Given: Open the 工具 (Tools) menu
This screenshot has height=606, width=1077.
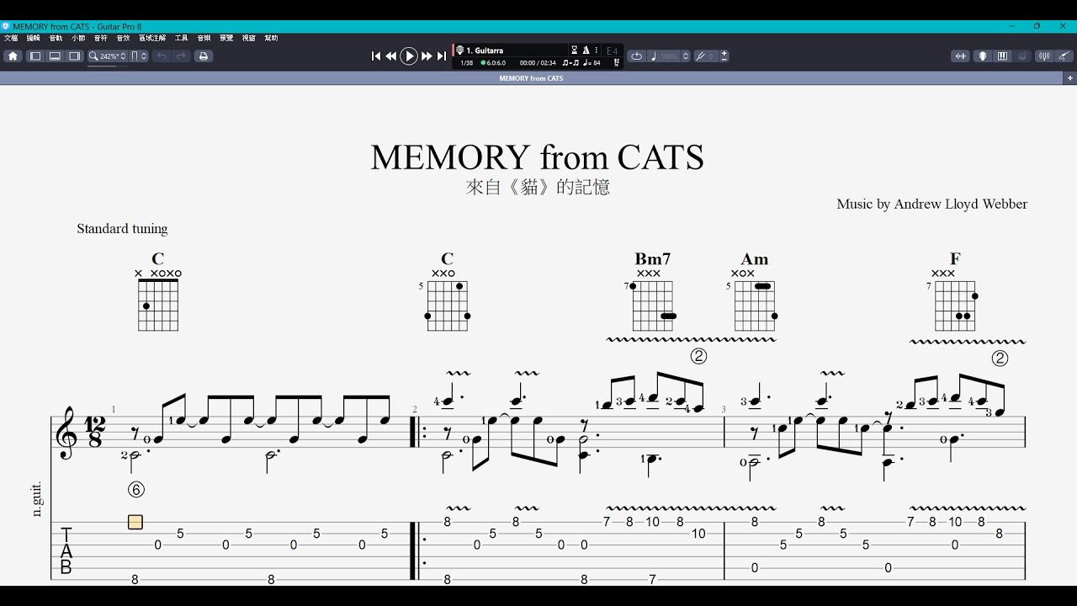Looking at the screenshot, I should [181, 38].
